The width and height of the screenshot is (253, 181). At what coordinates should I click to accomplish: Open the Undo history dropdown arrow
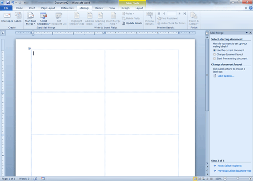(x=16, y=2)
